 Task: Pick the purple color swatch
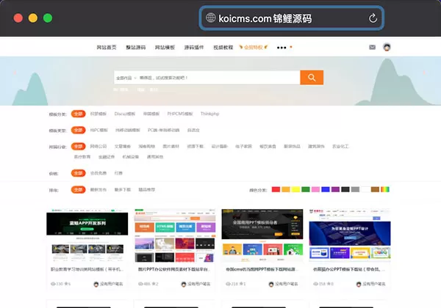pyautogui.click(x=335, y=190)
